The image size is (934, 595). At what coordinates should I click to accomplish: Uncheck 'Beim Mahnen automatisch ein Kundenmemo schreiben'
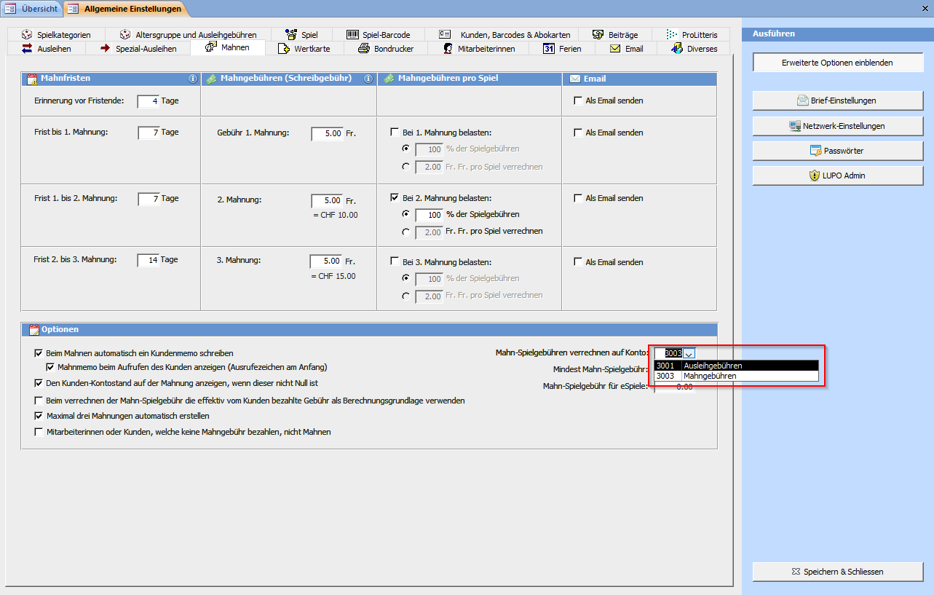(39, 353)
